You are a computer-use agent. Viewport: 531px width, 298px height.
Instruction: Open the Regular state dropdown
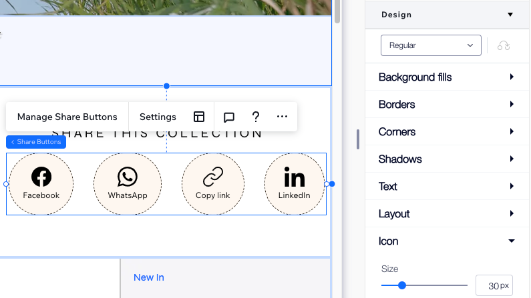pyautogui.click(x=431, y=45)
